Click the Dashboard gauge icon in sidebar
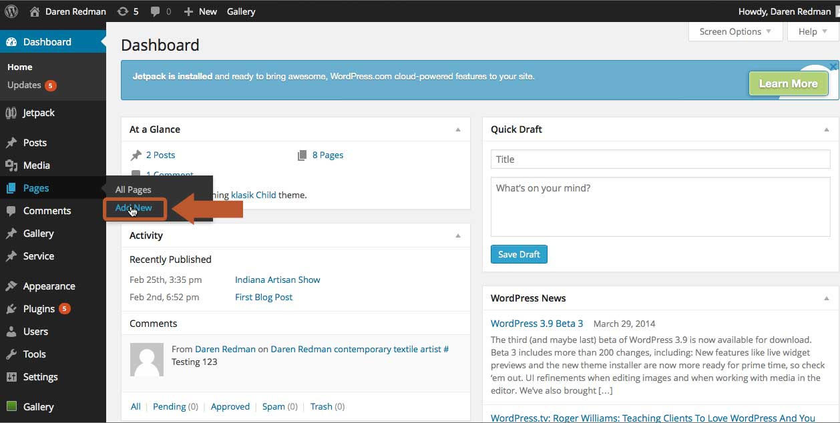Viewport: 840px width, 423px height. click(11, 42)
